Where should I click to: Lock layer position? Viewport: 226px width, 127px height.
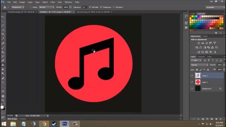(x=204, y=70)
